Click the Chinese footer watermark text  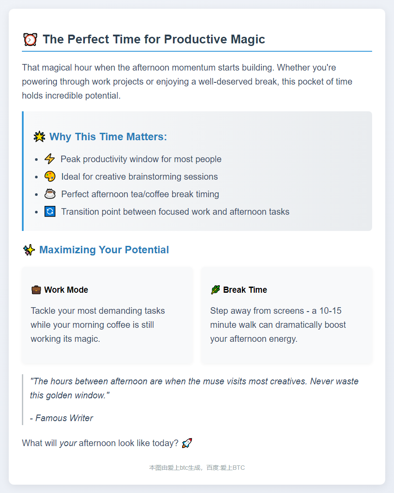click(197, 468)
